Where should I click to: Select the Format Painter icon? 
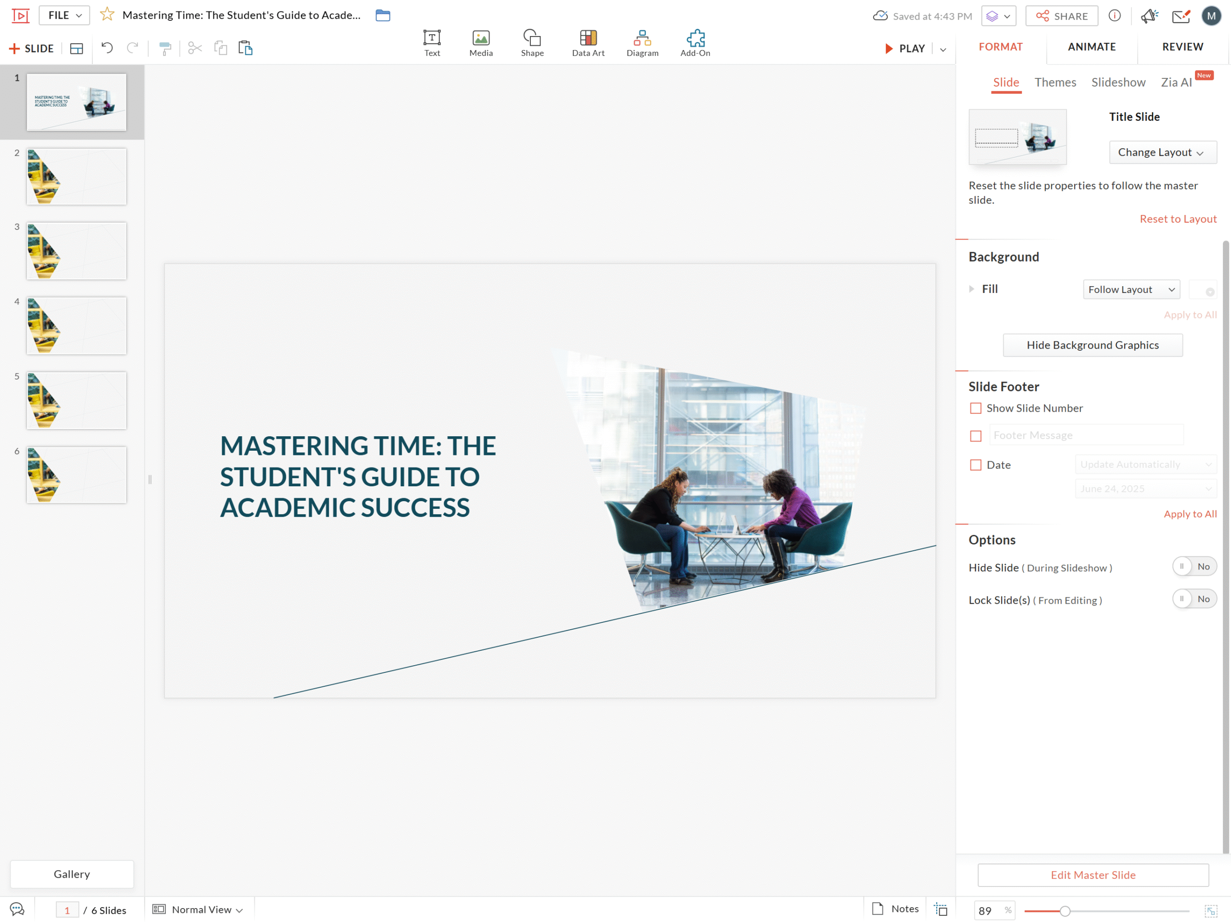[165, 49]
